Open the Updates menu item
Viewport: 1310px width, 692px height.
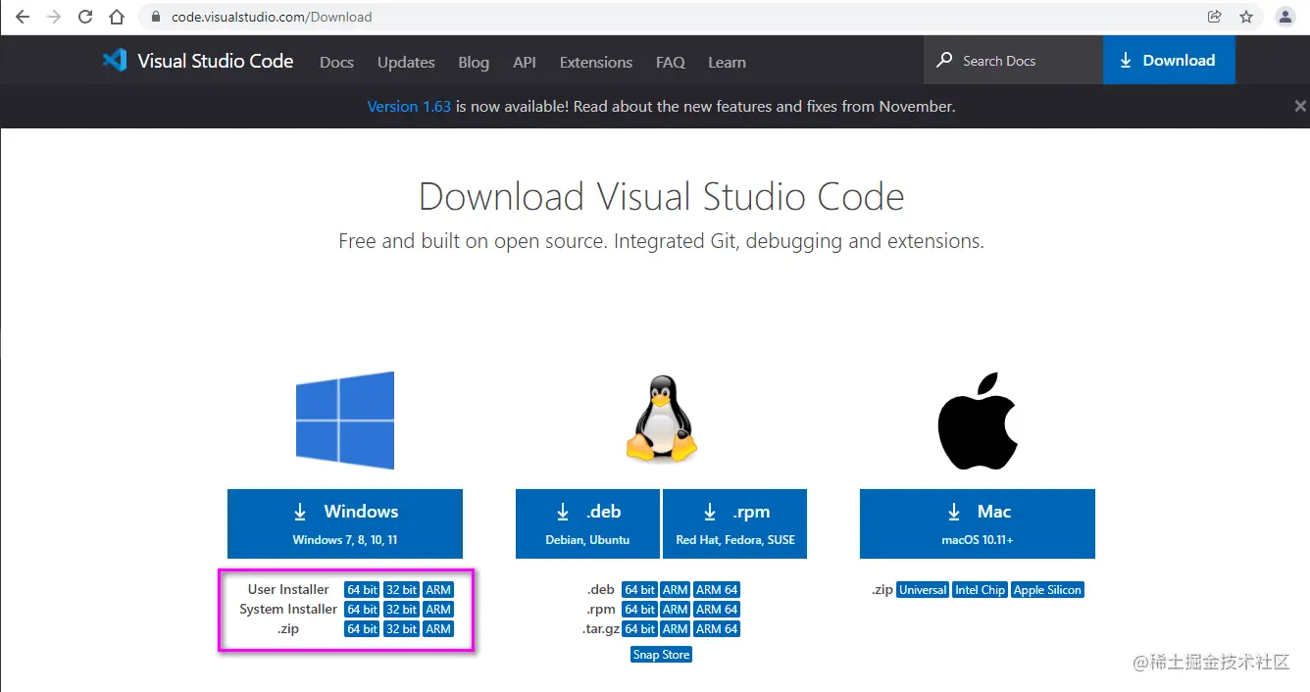pos(406,62)
